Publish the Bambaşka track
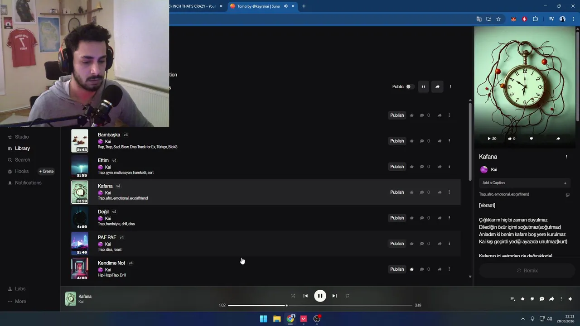 click(397, 141)
